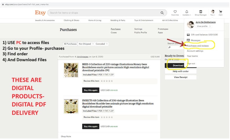Click the black Download button
Viewport: 230px width, 140px height.
tap(178, 65)
